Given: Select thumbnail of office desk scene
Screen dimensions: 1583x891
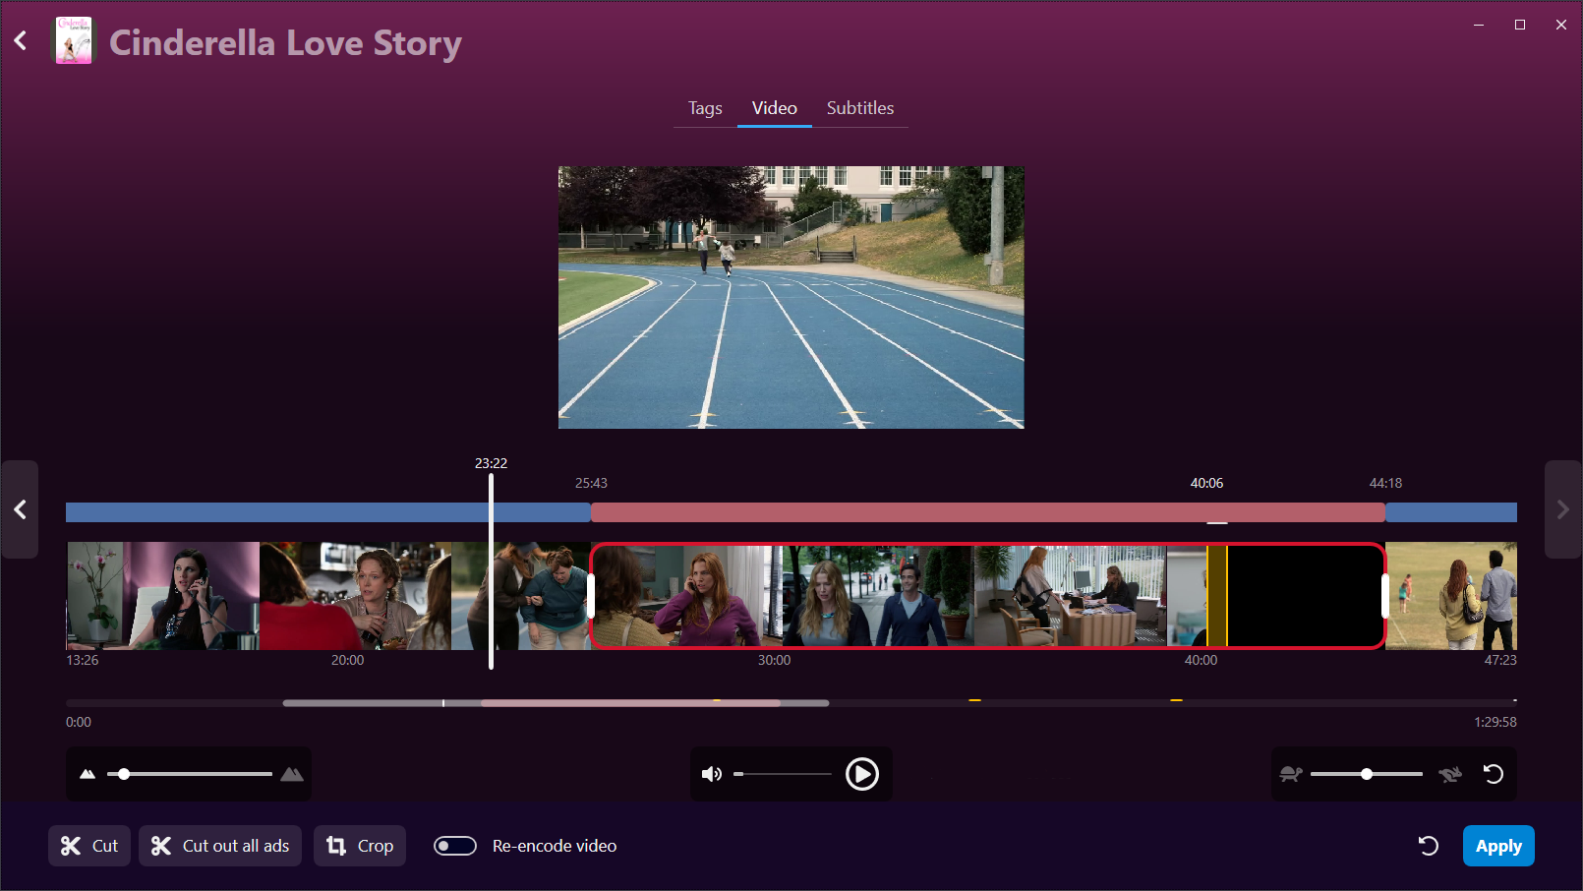Looking at the screenshot, I should click(1070, 596).
